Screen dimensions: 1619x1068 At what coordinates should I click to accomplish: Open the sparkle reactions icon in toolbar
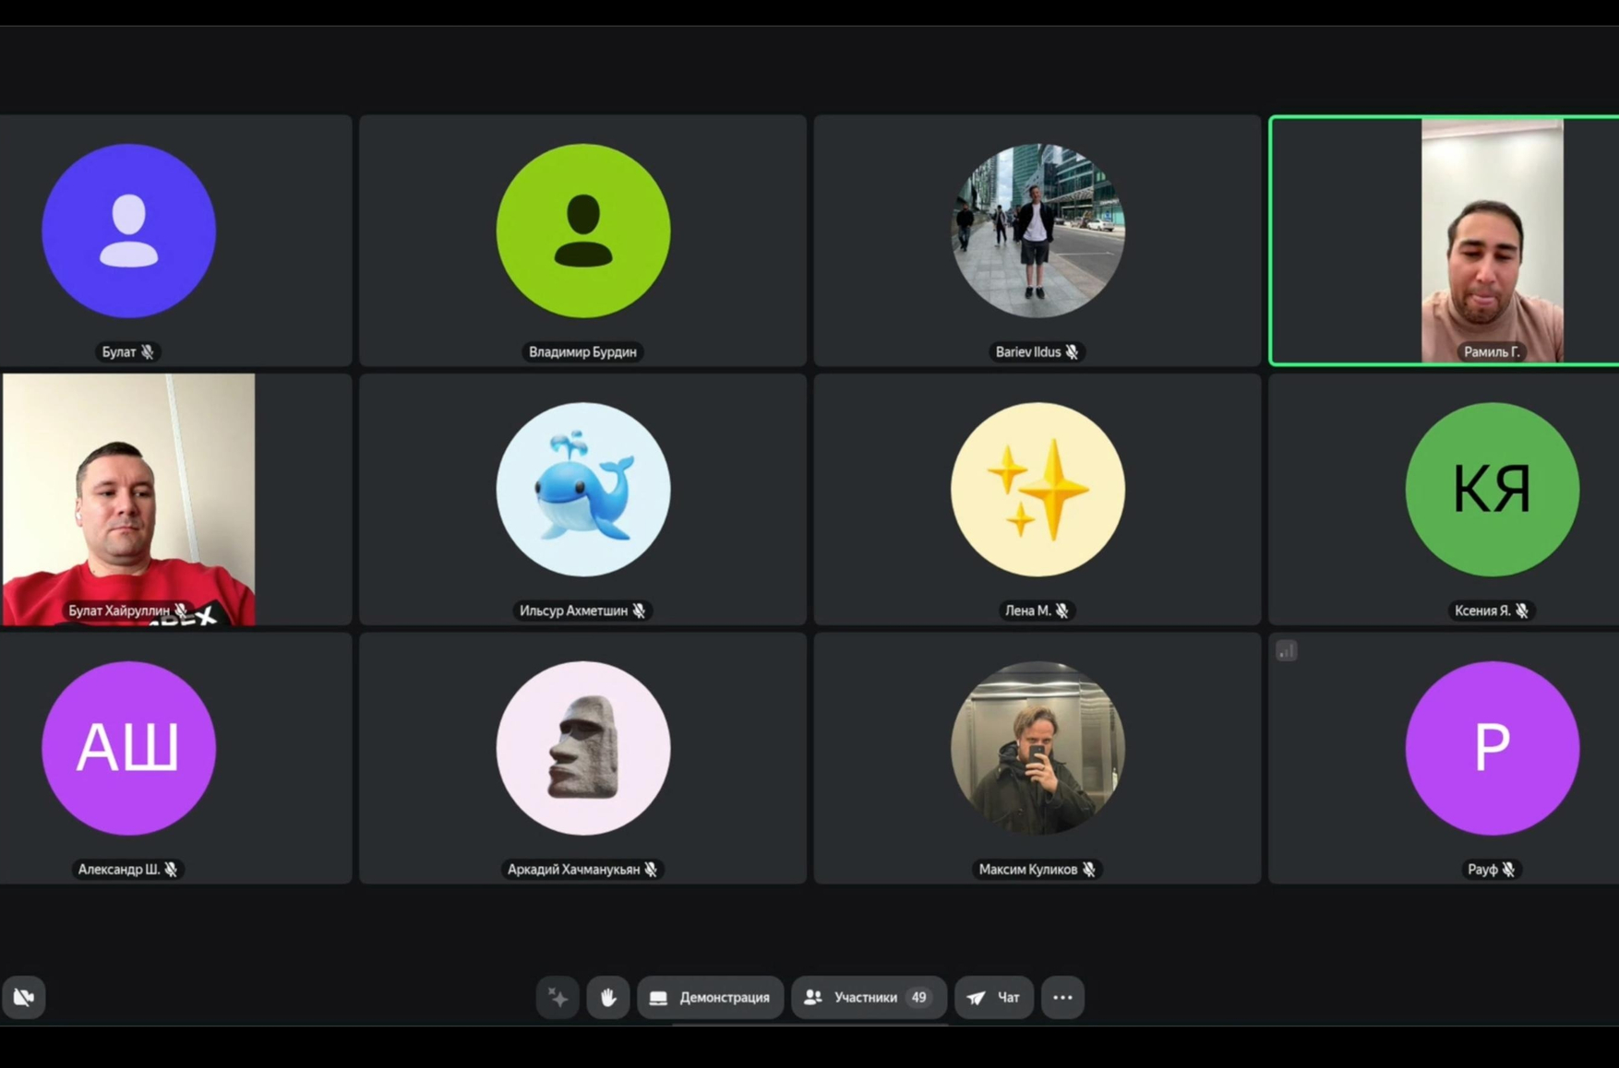click(558, 997)
